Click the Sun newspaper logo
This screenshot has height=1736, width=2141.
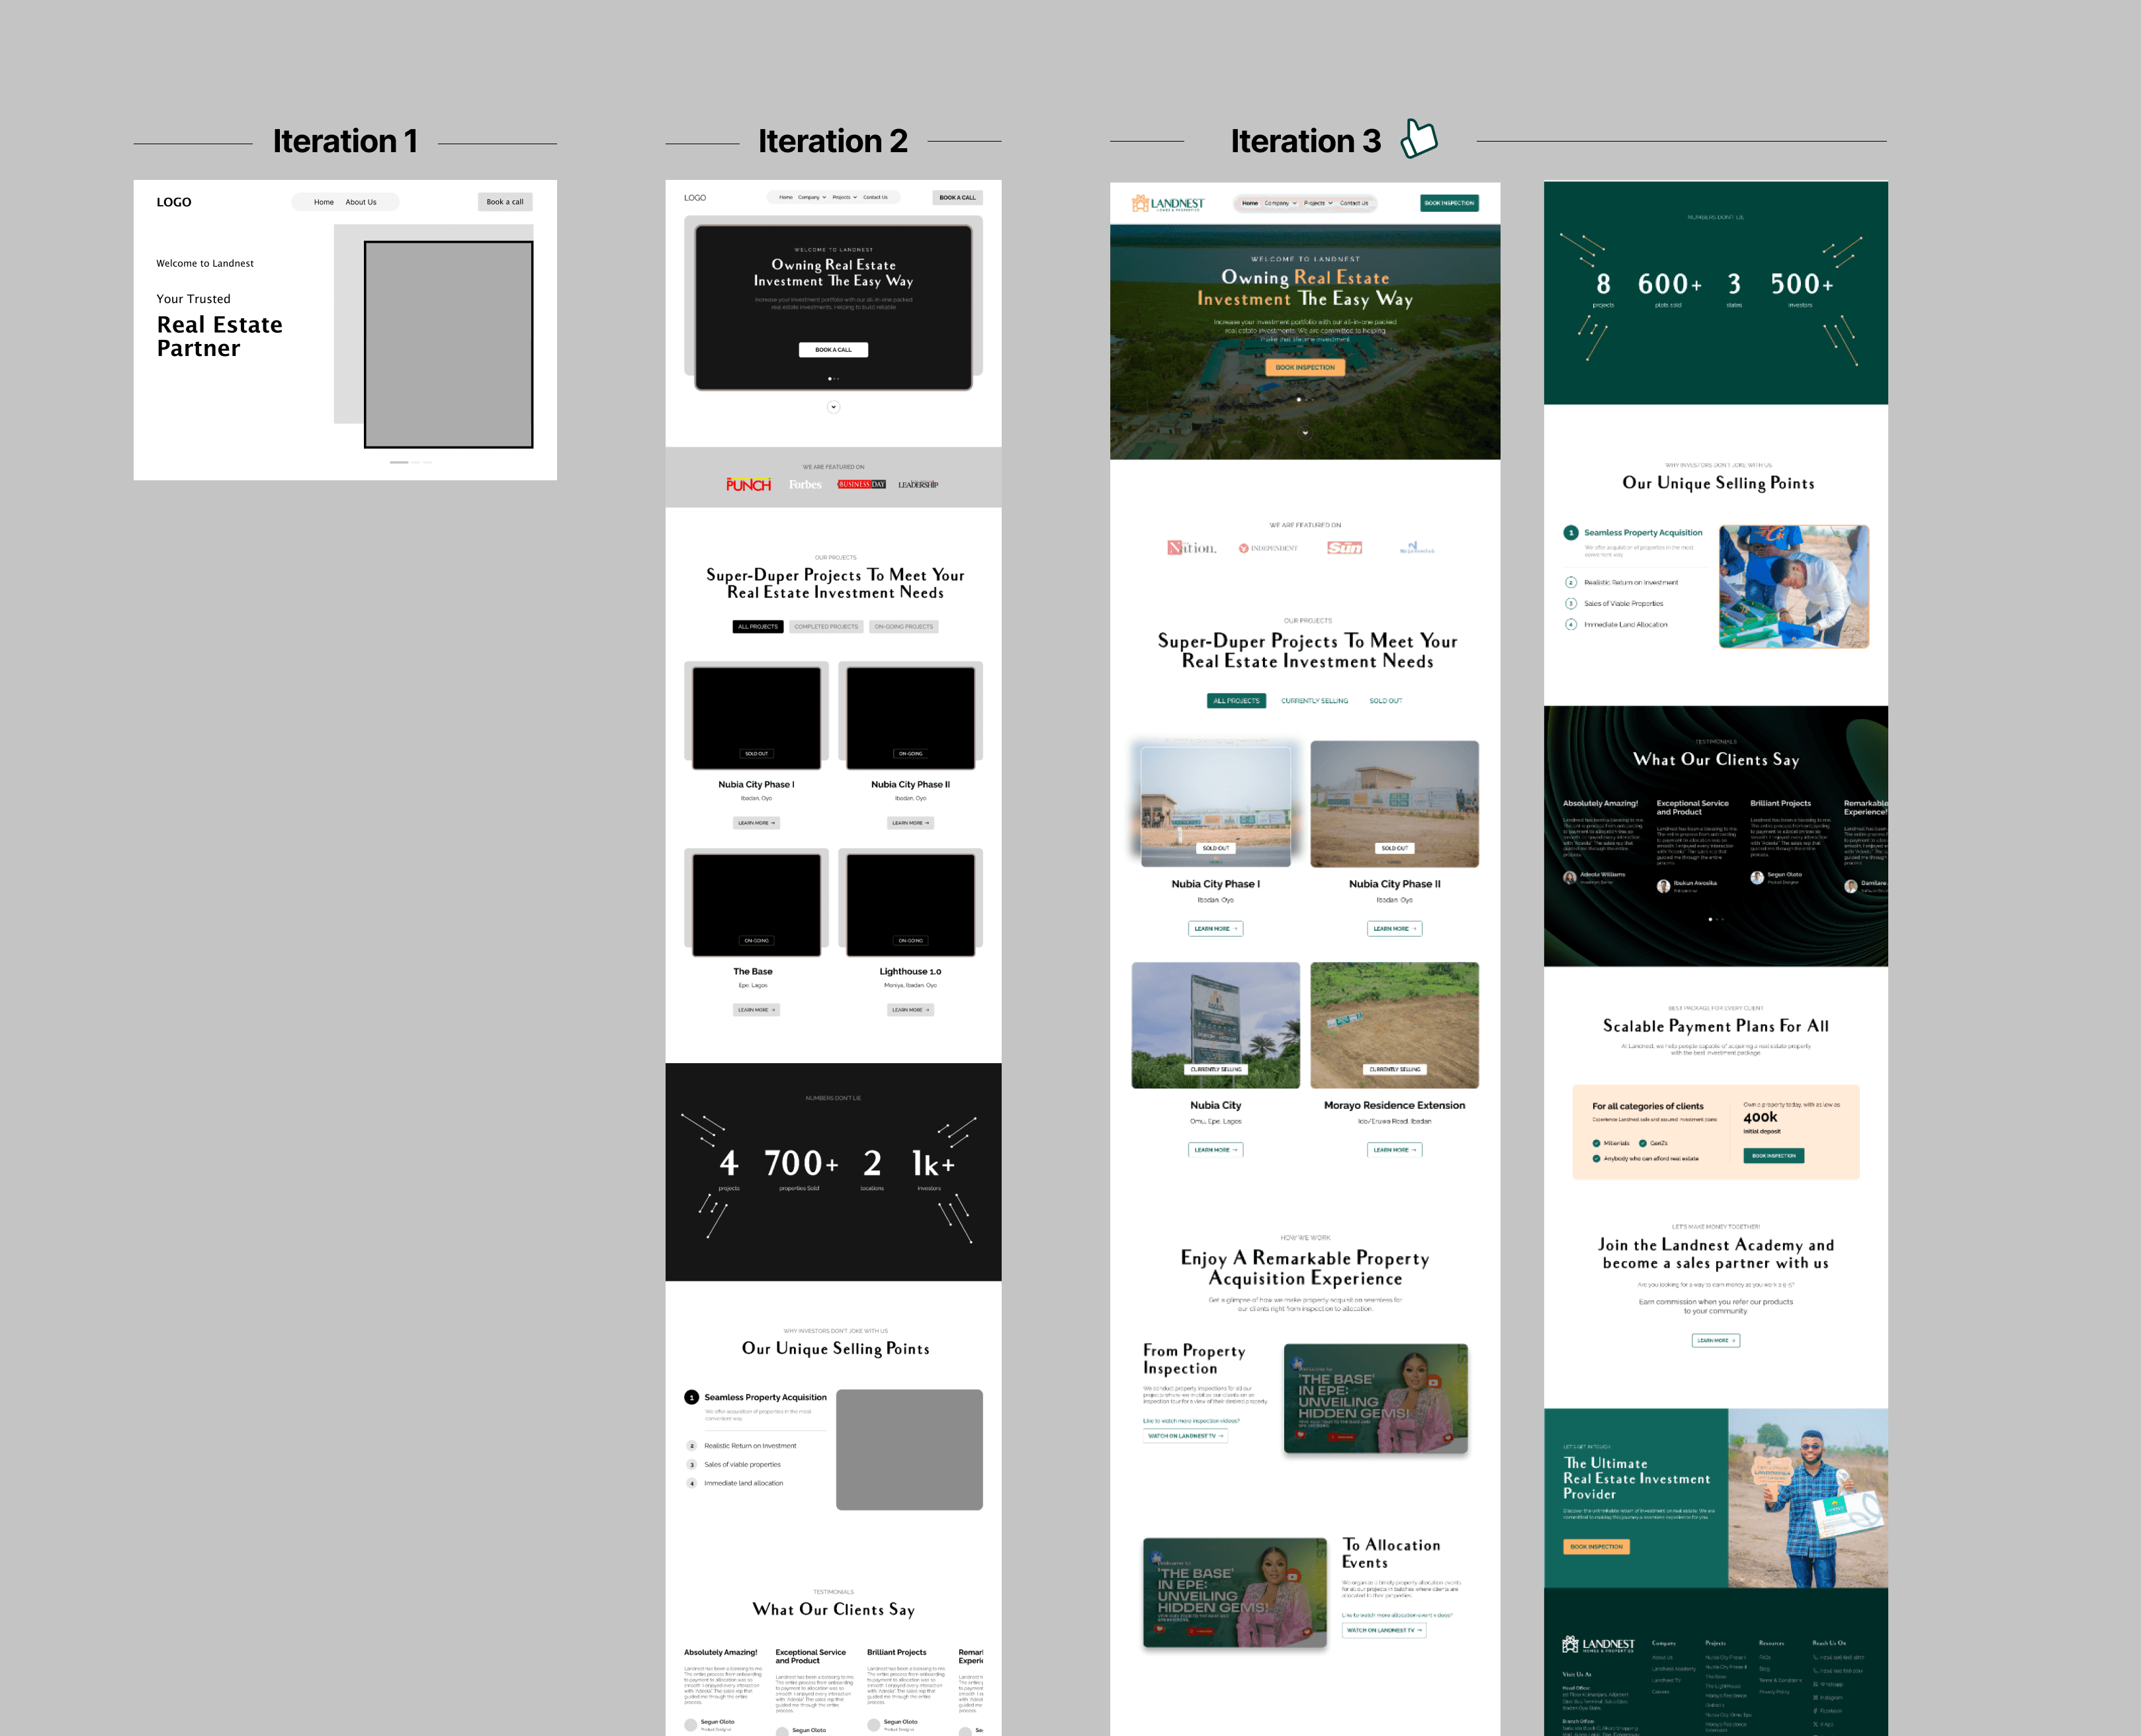(1344, 547)
